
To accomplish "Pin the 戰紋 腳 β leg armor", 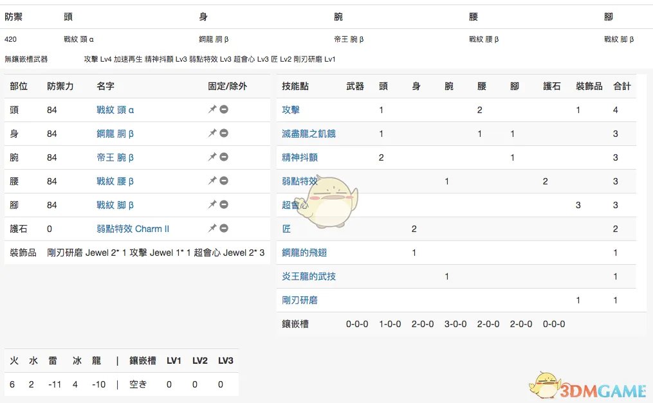I will click(212, 204).
